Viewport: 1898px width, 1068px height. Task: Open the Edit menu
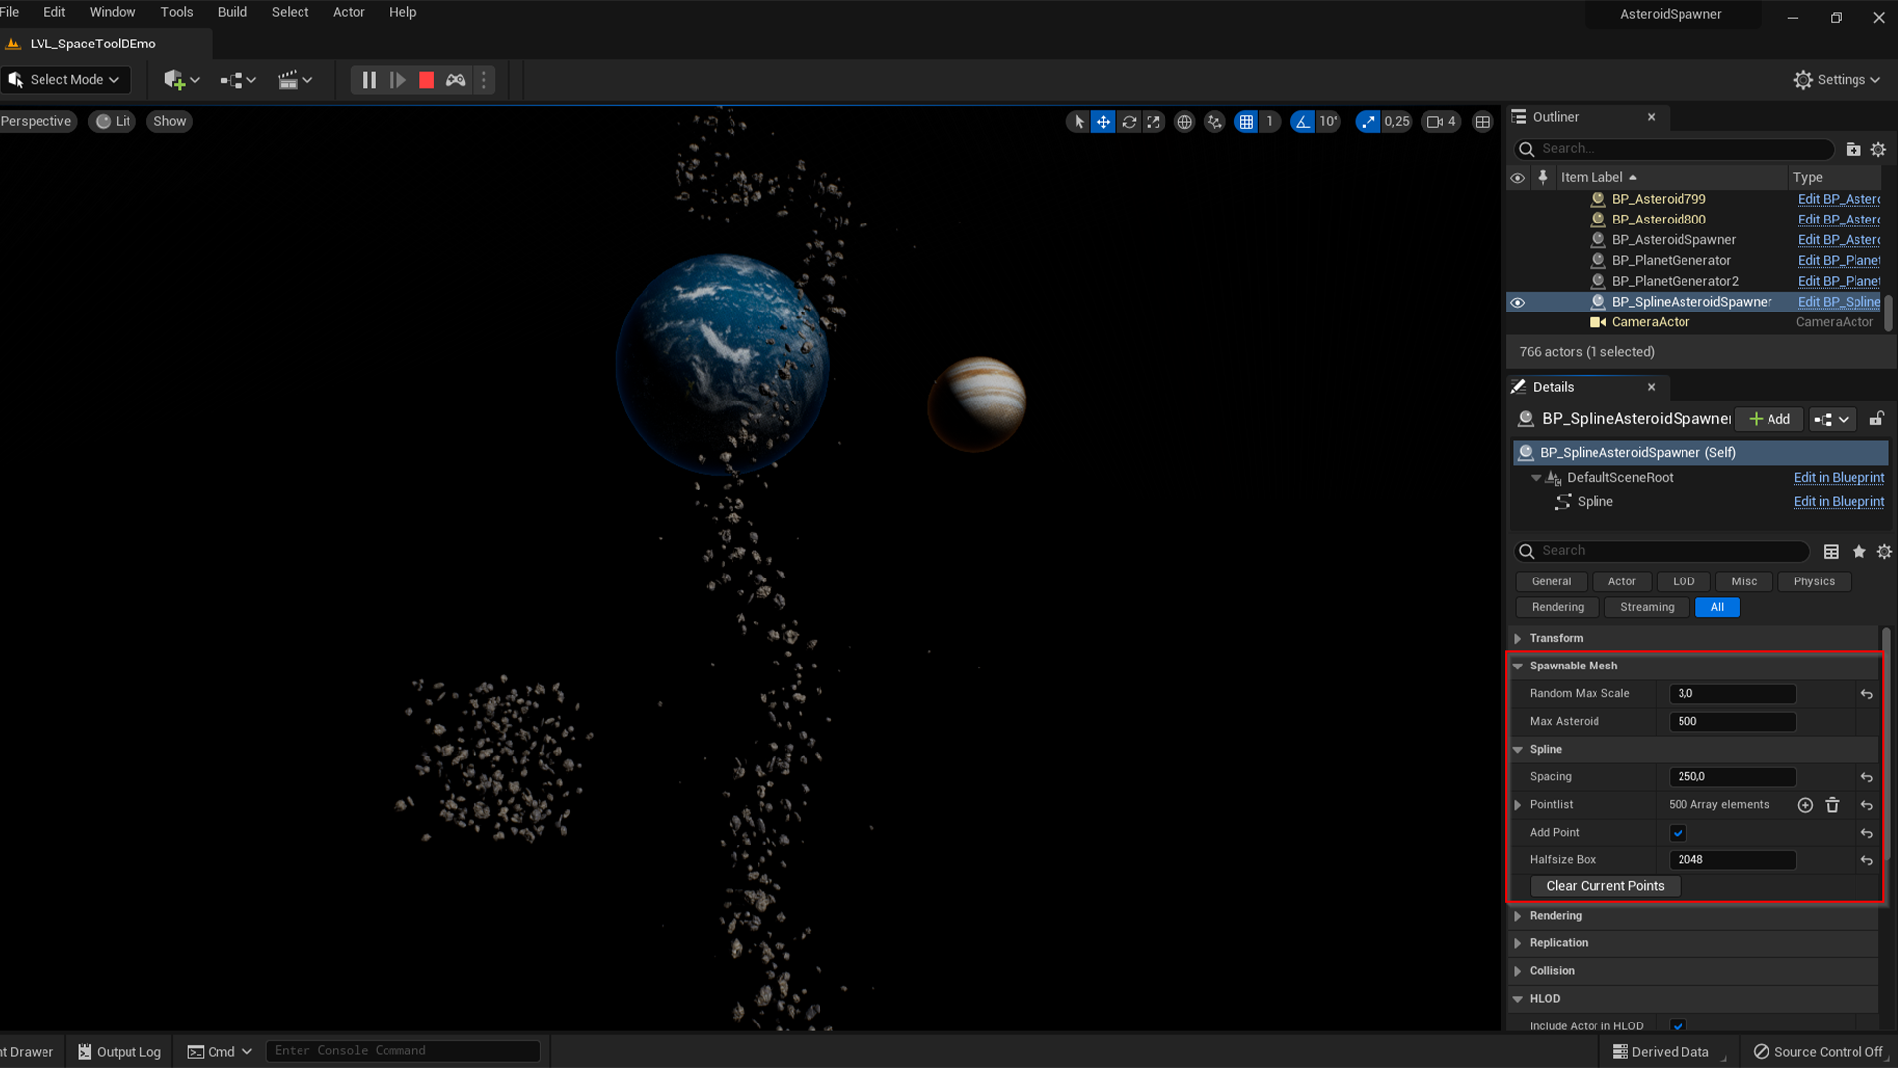click(x=54, y=12)
